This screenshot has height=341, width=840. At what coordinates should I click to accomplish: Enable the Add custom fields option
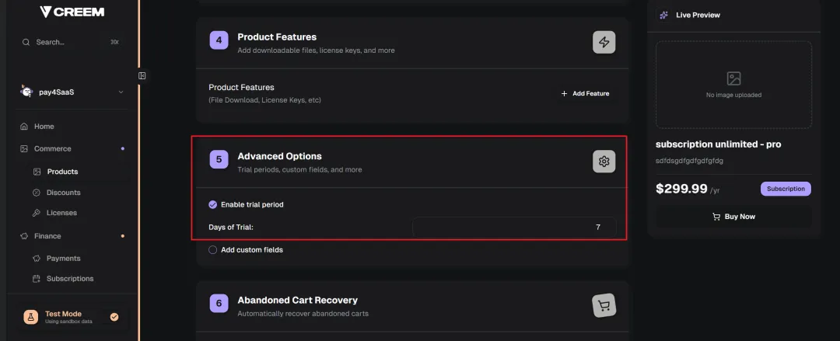coord(213,250)
